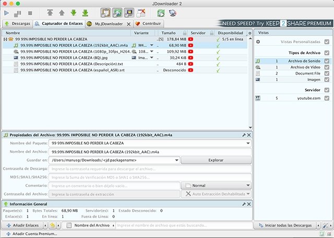
Task: Switch to Capturador de Enlaces tab
Action: point(59,23)
